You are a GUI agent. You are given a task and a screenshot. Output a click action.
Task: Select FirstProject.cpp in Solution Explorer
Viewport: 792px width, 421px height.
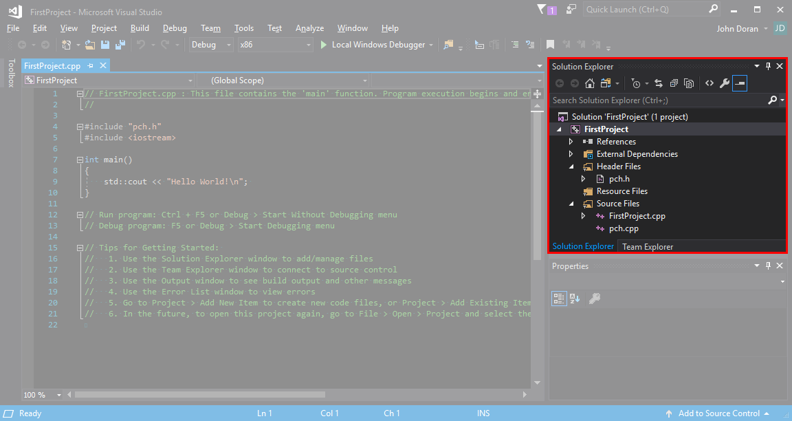[x=637, y=216]
